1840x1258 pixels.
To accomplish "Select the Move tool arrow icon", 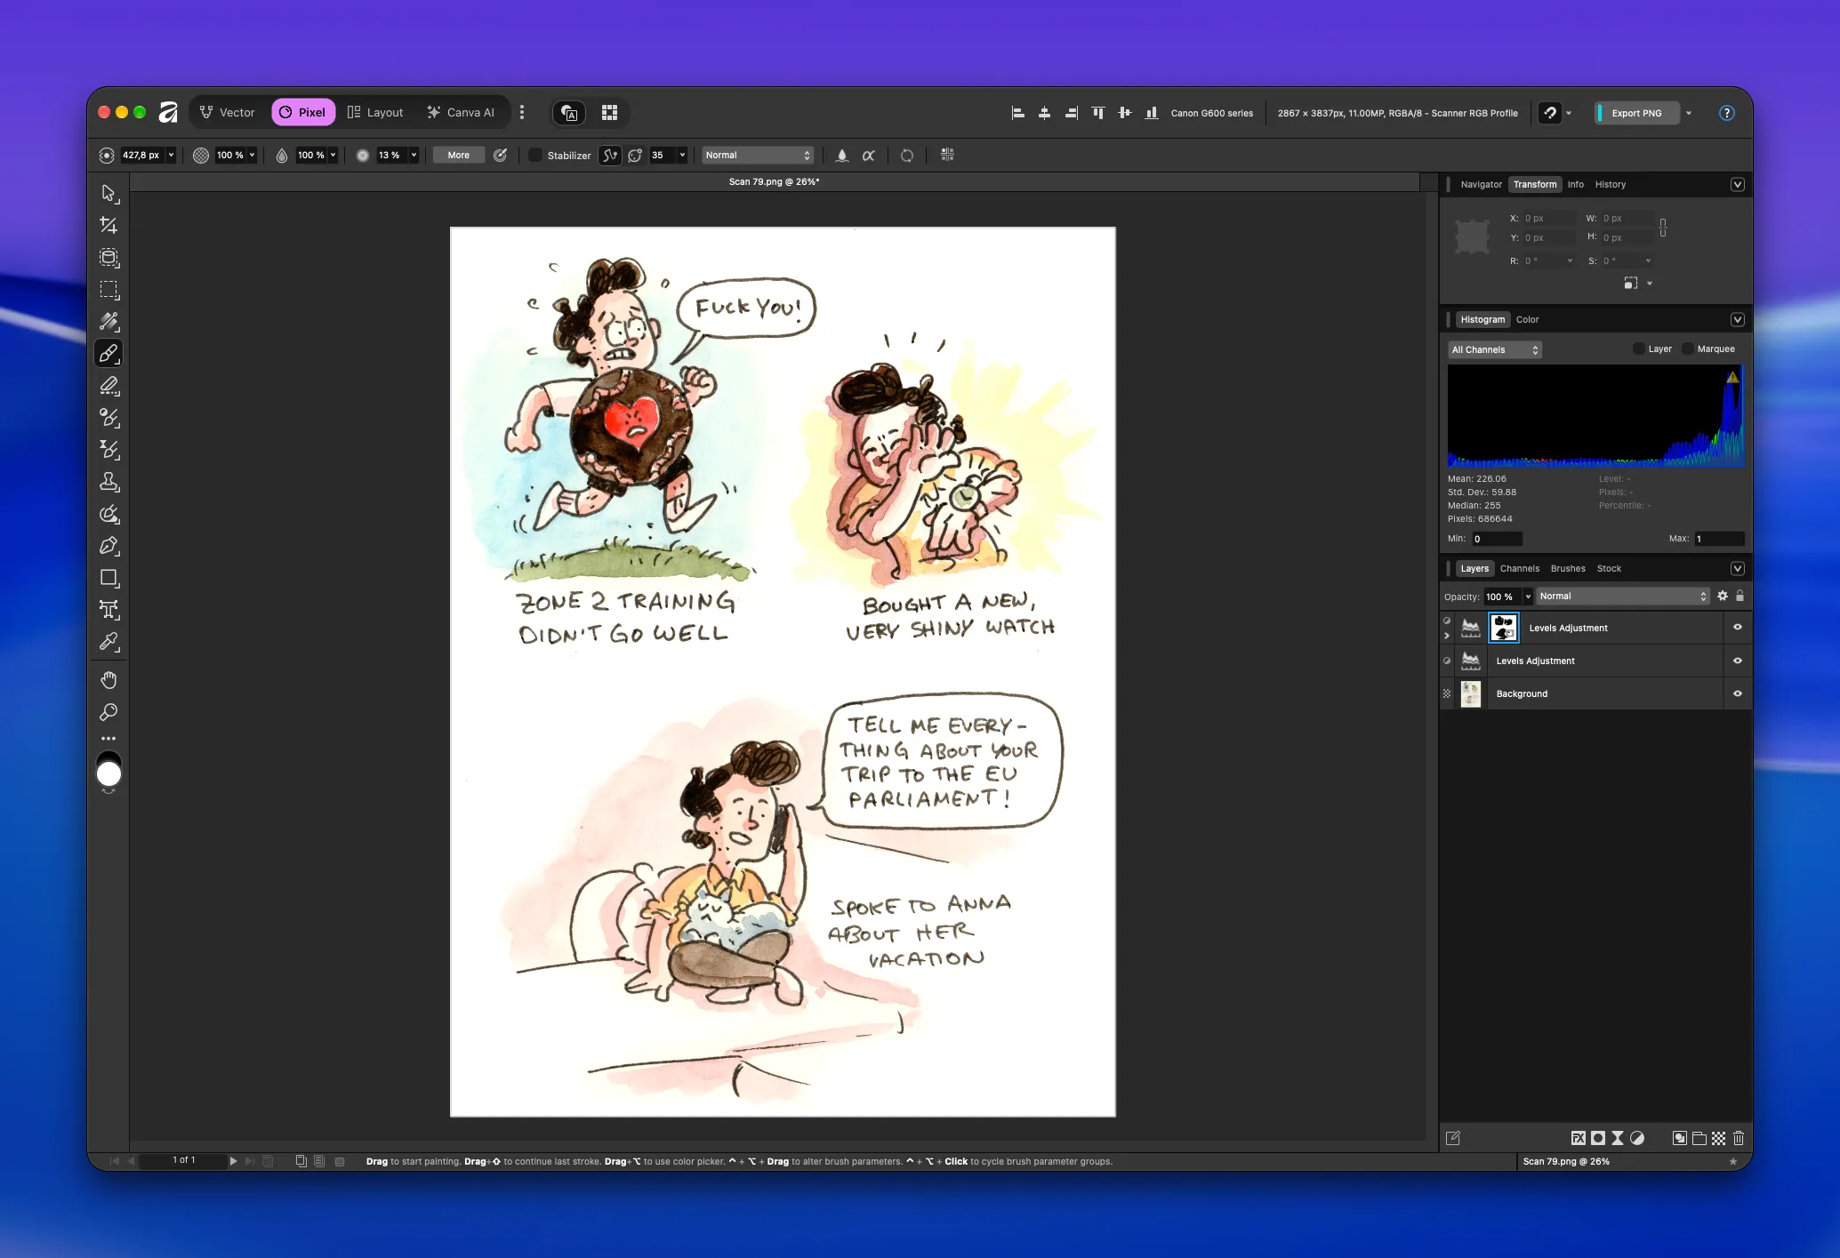I will point(108,193).
